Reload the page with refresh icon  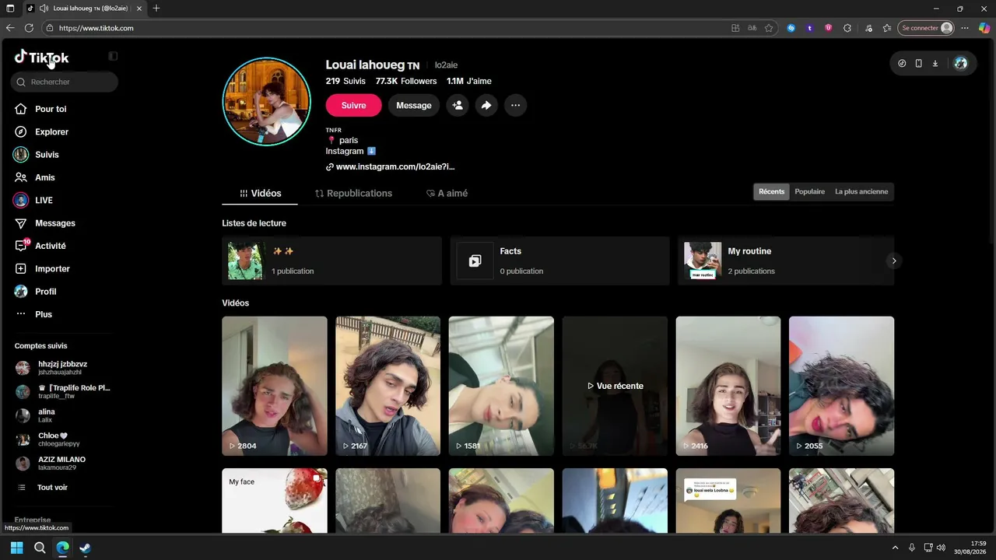click(29, 28)
